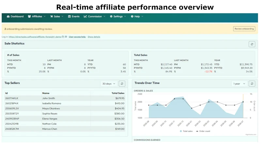Open the 30 days period dropdown
The width and height of the screenshot is (261, 147).
[x=109, y=84]
